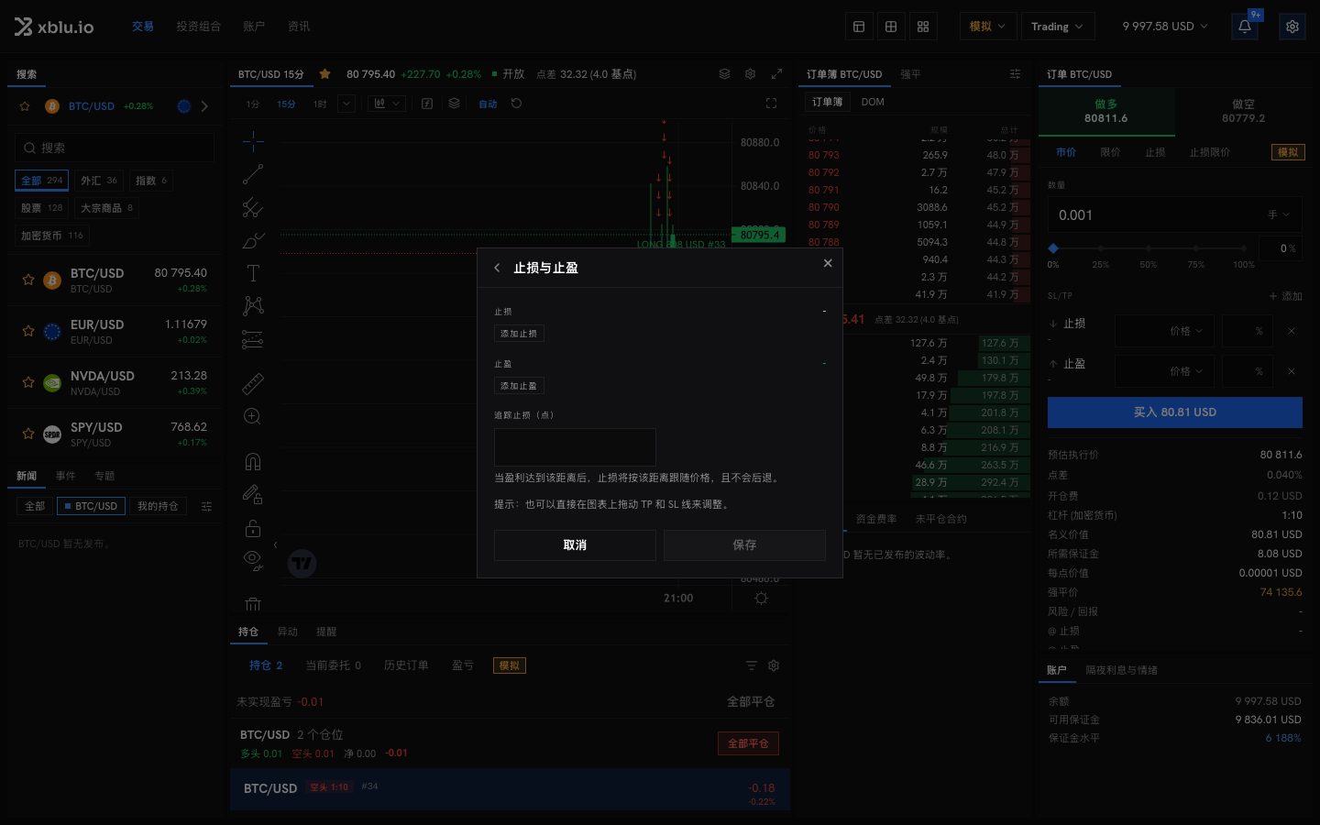1320x825 pixels.
Task: Expand the 9 997.58 USD balance dropdown
Action: (1165, 27)
